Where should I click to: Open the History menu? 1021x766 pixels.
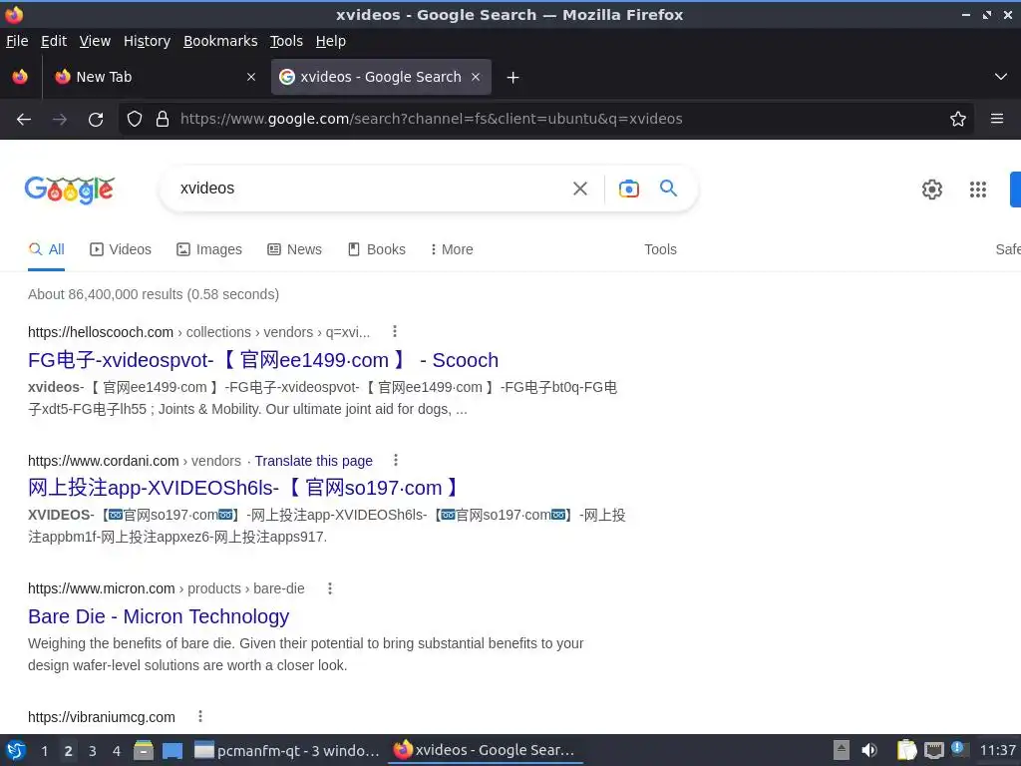point(147,41)
